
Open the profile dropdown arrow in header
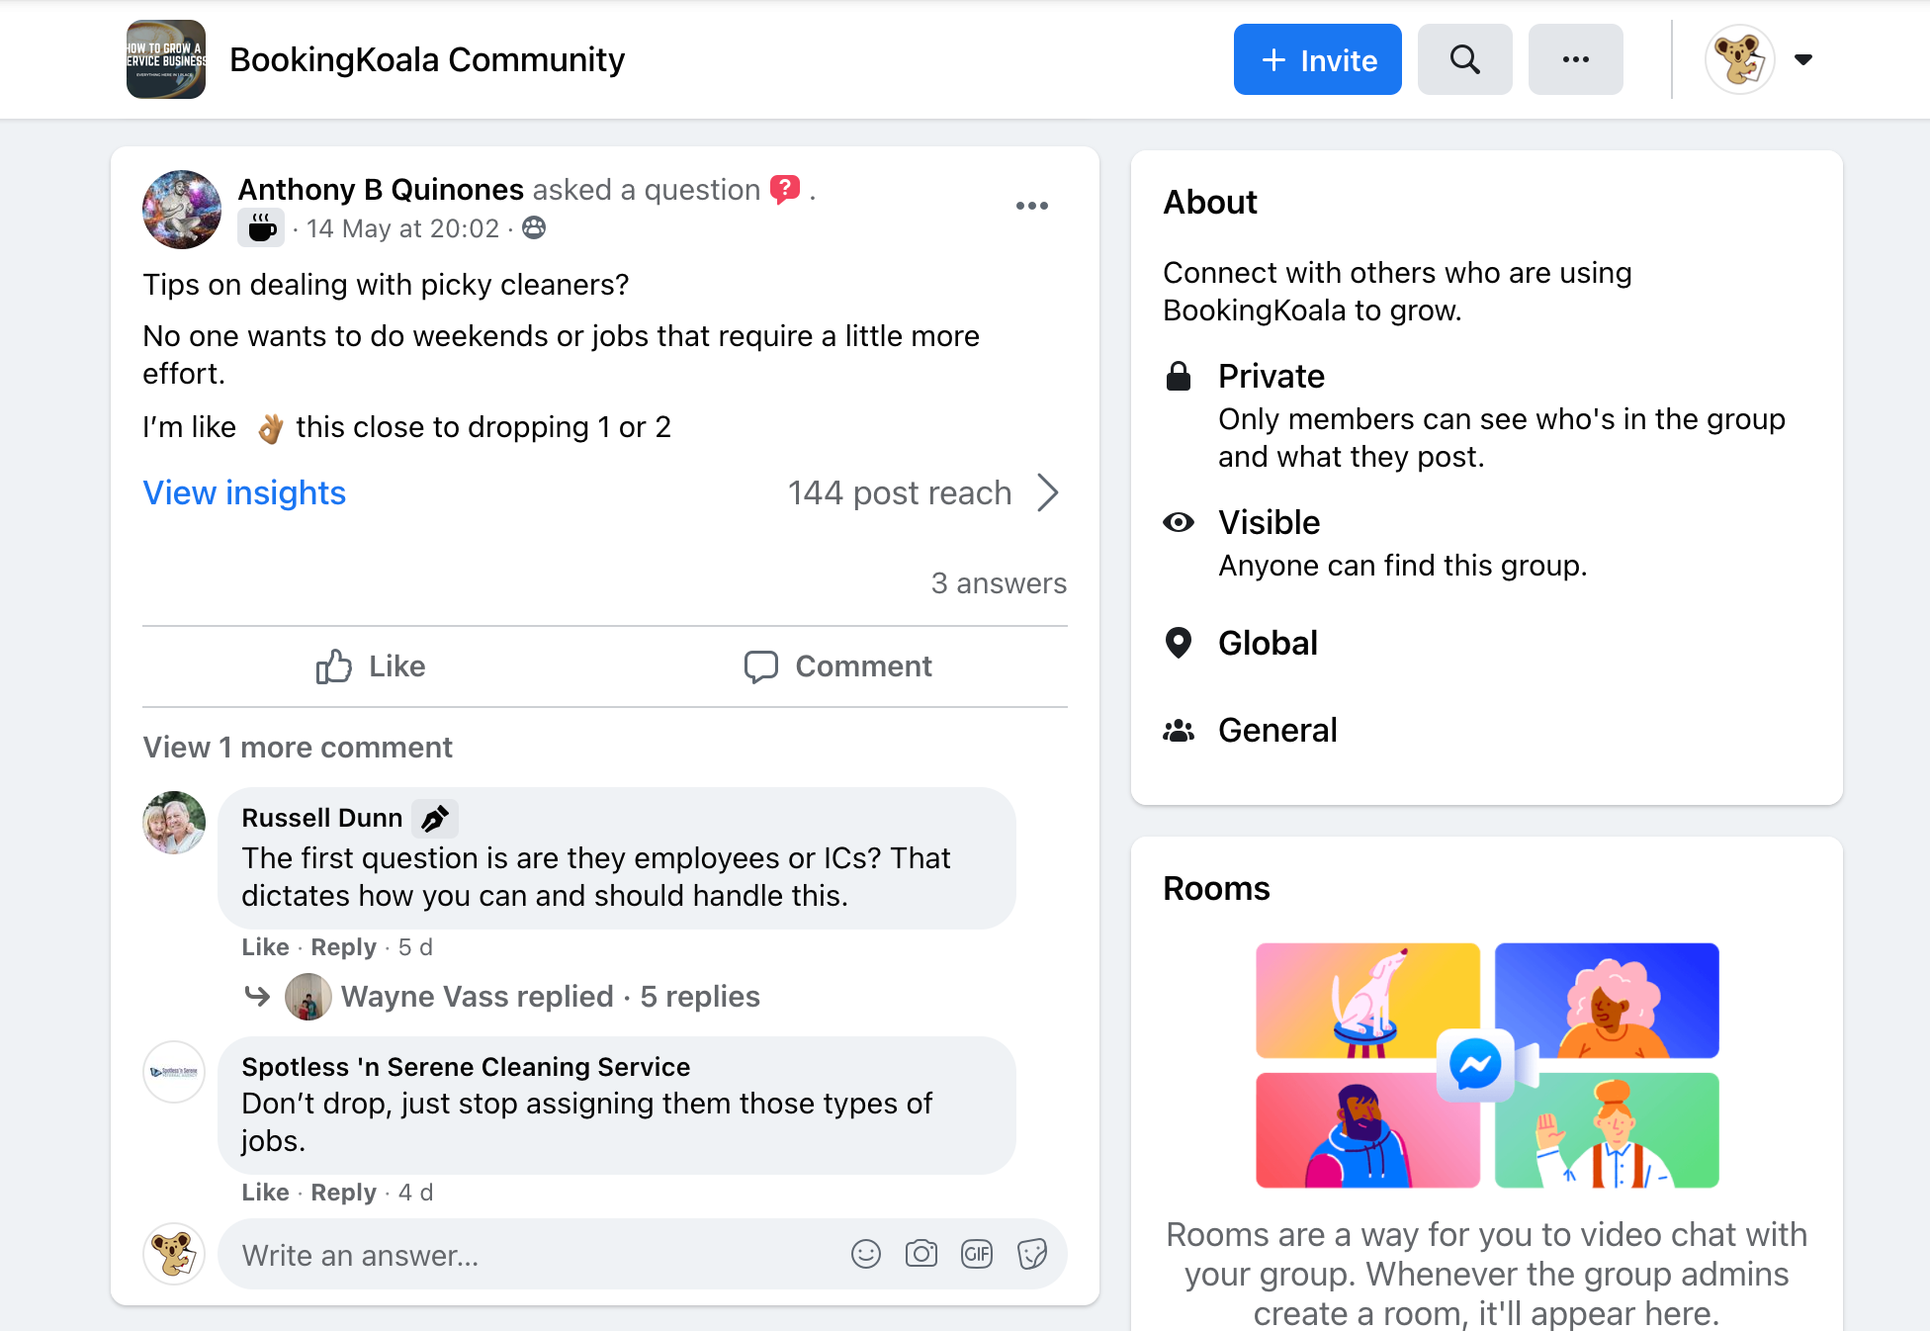(1802, 59)
